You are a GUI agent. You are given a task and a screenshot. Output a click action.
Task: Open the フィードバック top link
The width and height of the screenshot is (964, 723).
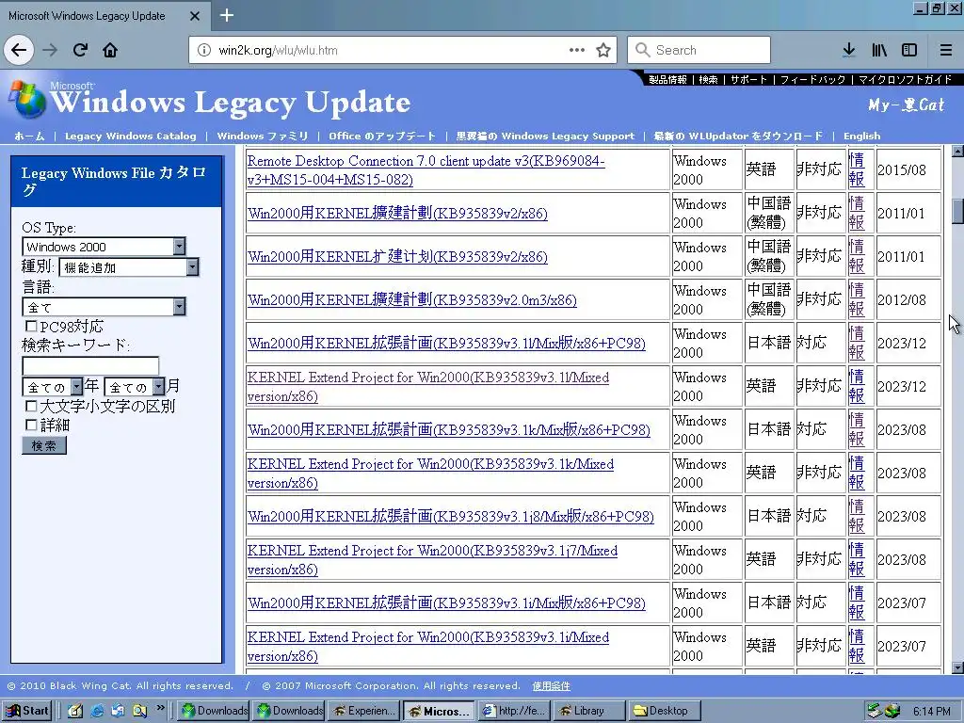coord(812,79)
